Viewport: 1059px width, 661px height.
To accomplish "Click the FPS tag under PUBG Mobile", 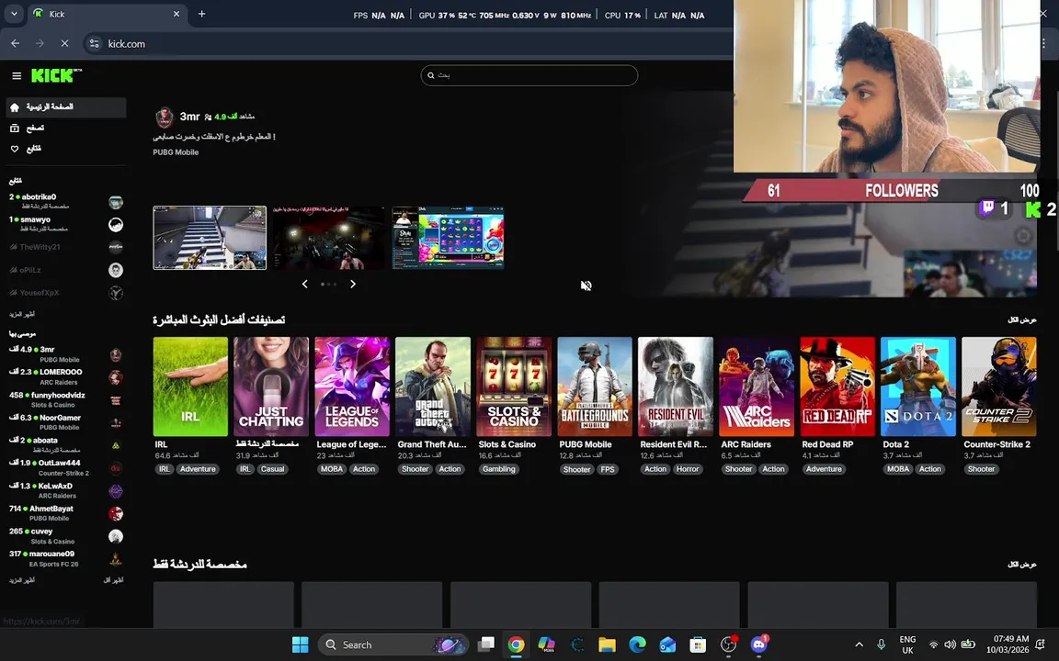I will click(607, 469).
